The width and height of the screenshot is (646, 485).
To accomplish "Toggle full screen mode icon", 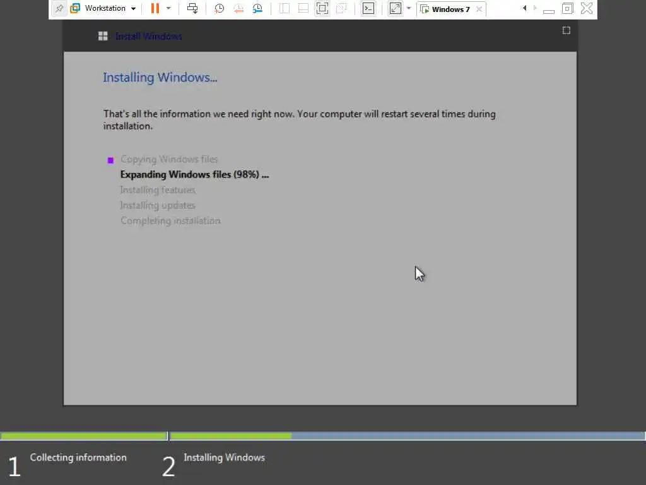I will click(x=322, y=8).
